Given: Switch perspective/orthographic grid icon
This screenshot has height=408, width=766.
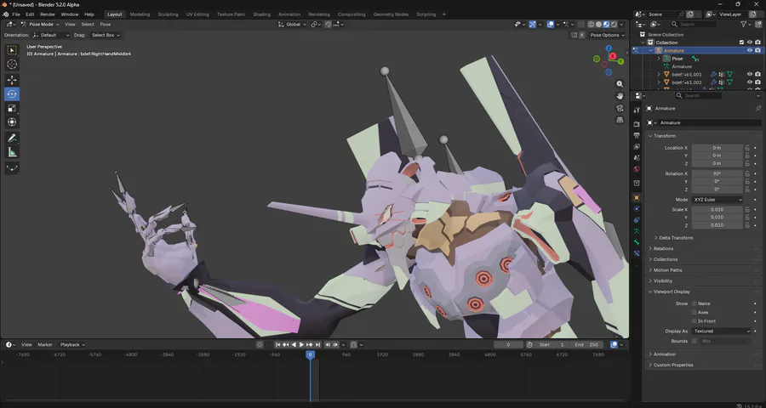Looking at the screenshot, I should 620,120.
